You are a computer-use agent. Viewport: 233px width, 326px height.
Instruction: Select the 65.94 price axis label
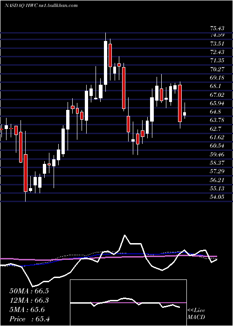coord(216,103)
